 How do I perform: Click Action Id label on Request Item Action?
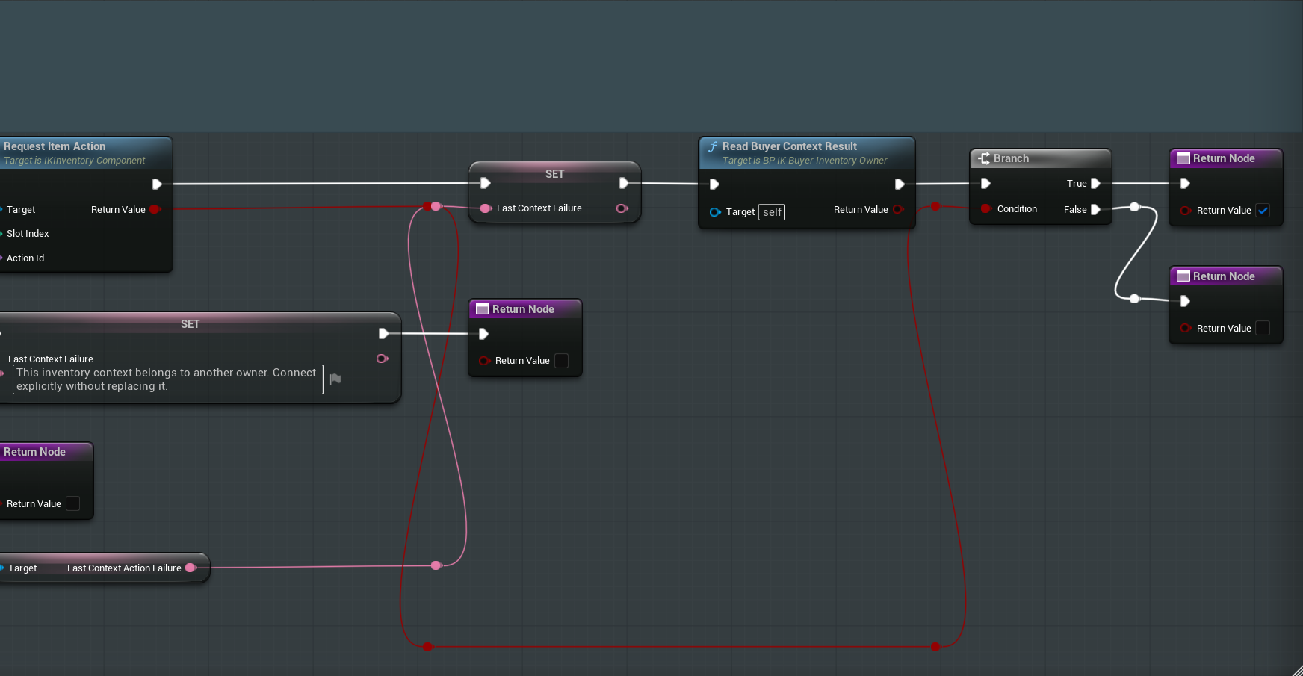click(x=25, y=258)
